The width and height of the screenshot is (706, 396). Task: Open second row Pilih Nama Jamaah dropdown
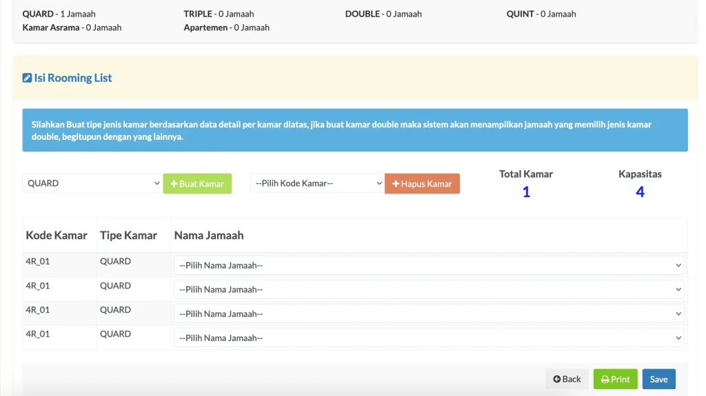[428, 289]
